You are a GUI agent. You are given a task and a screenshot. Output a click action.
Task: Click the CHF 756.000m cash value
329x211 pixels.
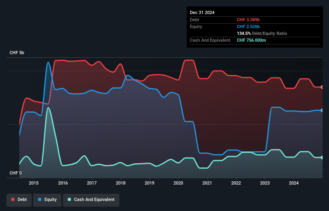(251, 40)
